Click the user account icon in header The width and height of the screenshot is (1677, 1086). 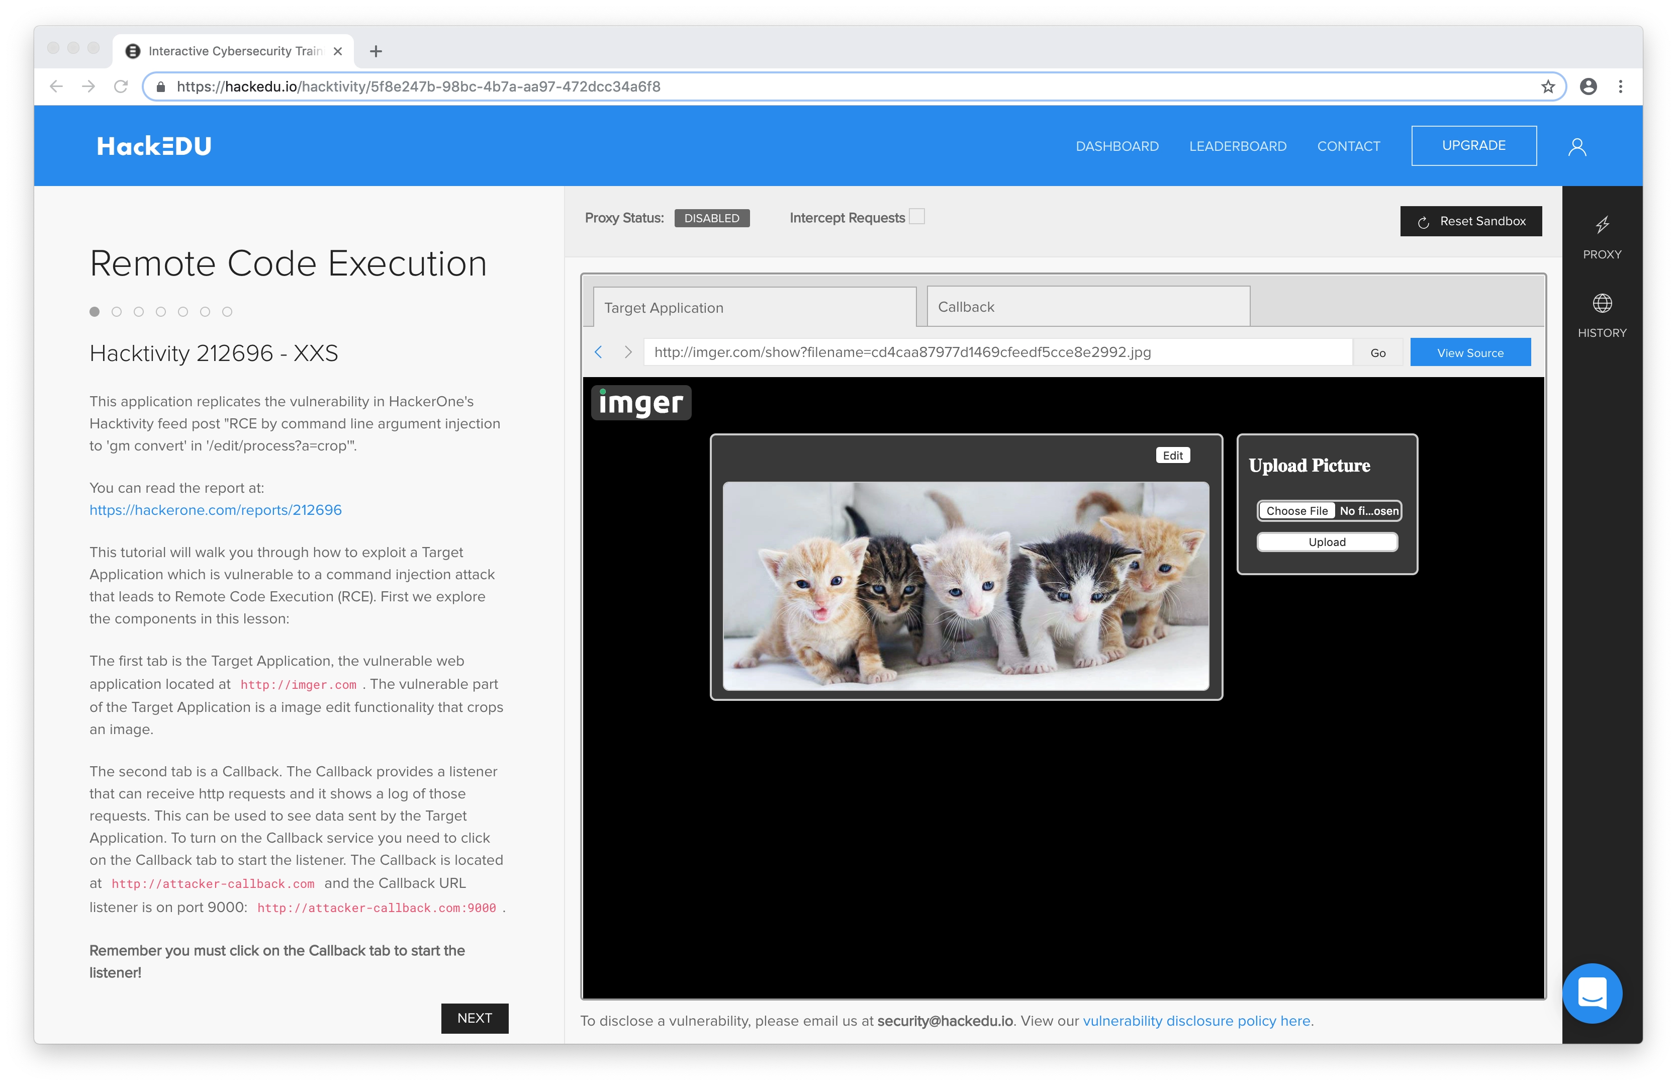tap(1577, 147)
